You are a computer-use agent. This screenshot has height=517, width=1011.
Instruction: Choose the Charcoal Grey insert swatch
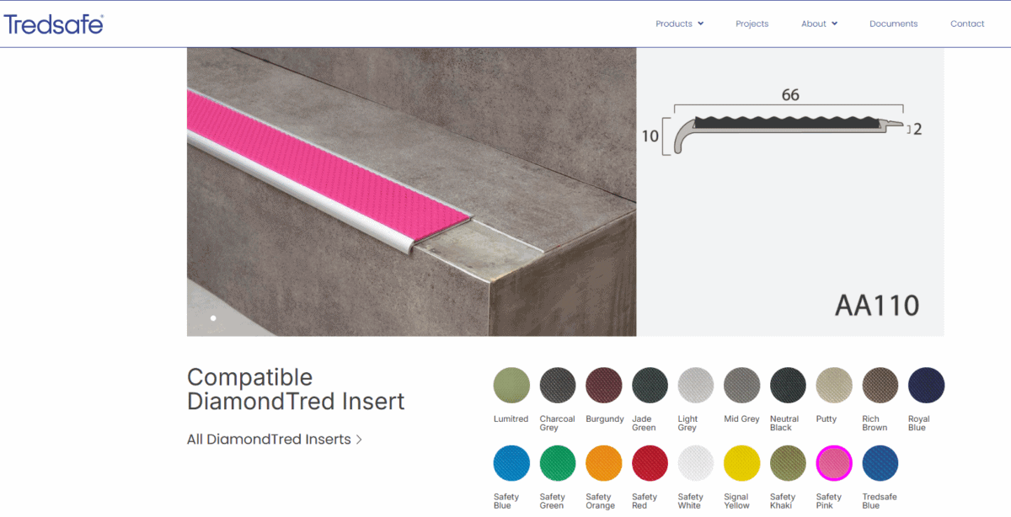(558, 386)
